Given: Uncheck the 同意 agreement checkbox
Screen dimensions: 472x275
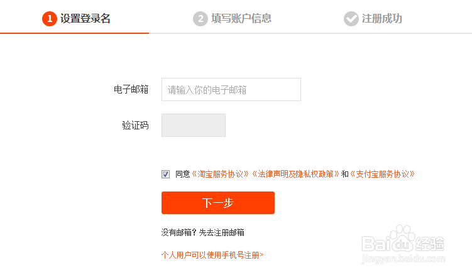Looking at the screenshot, I should coord(165,174).
